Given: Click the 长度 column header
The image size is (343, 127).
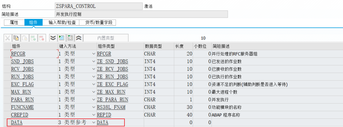Looking at the screenshot, I should pos(184,46).
